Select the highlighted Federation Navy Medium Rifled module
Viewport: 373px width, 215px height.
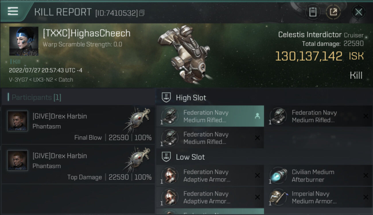click(210, 116)
